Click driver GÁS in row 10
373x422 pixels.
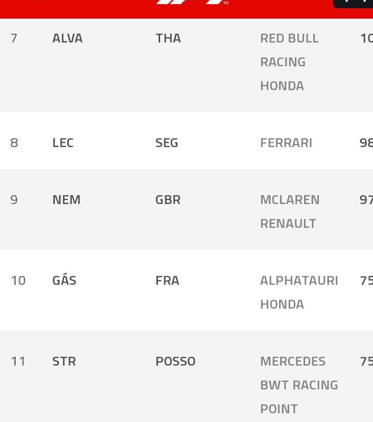coord(64,281)
